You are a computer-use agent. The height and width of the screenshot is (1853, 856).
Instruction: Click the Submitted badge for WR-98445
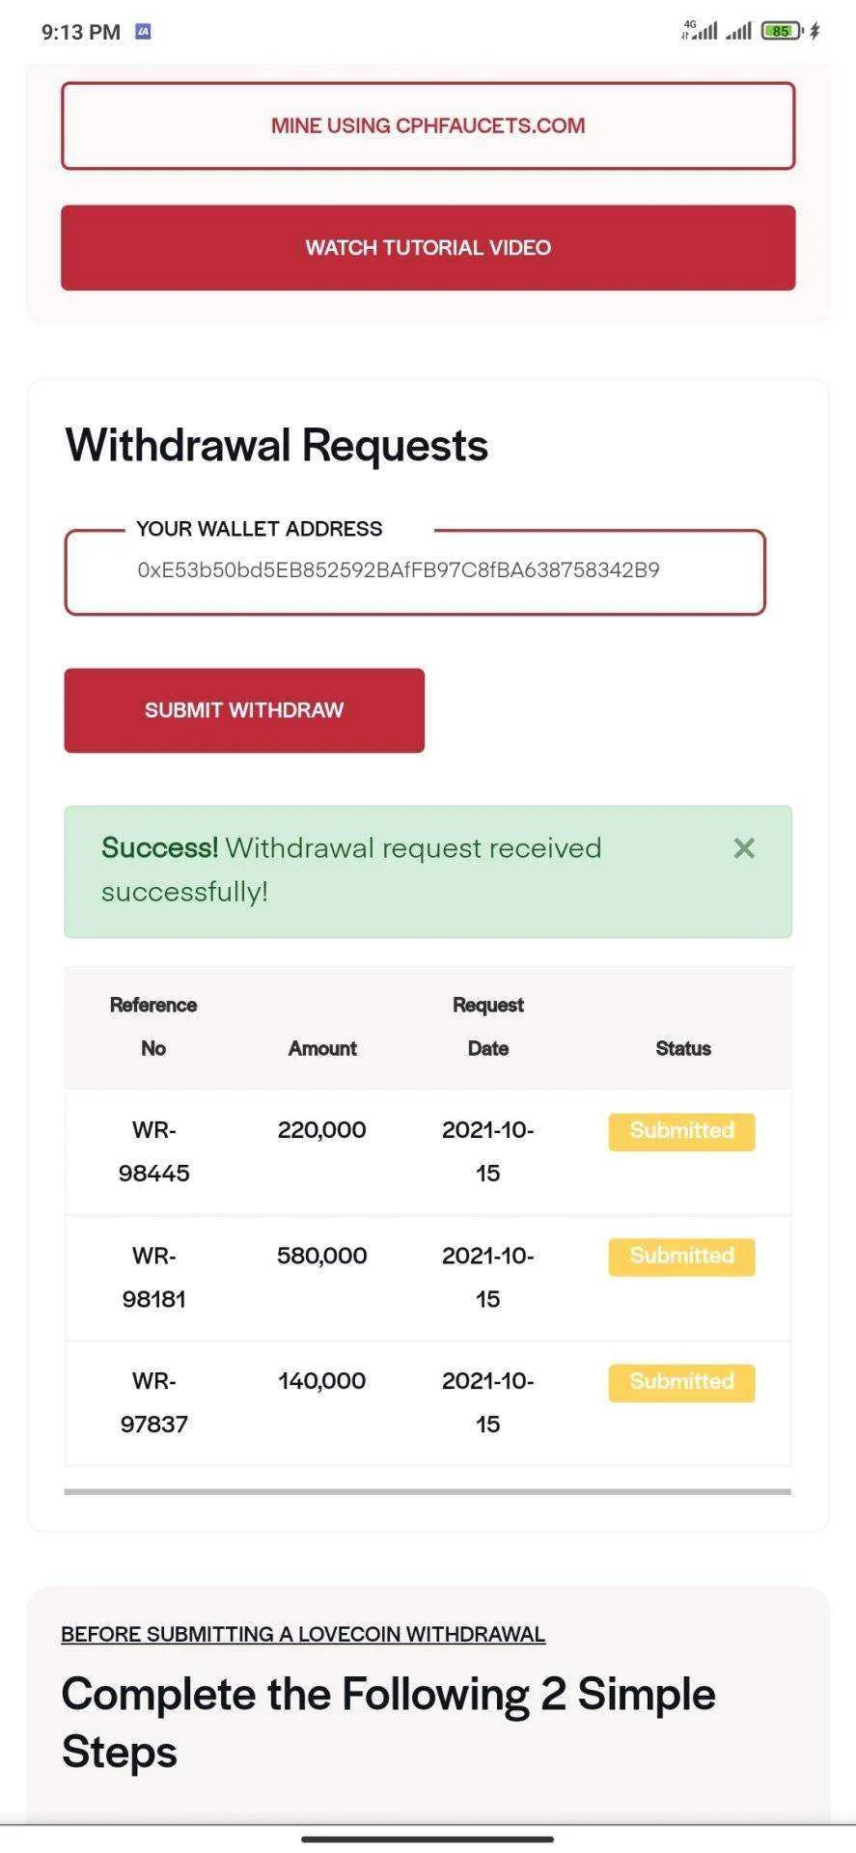(x=681, y=1131)
